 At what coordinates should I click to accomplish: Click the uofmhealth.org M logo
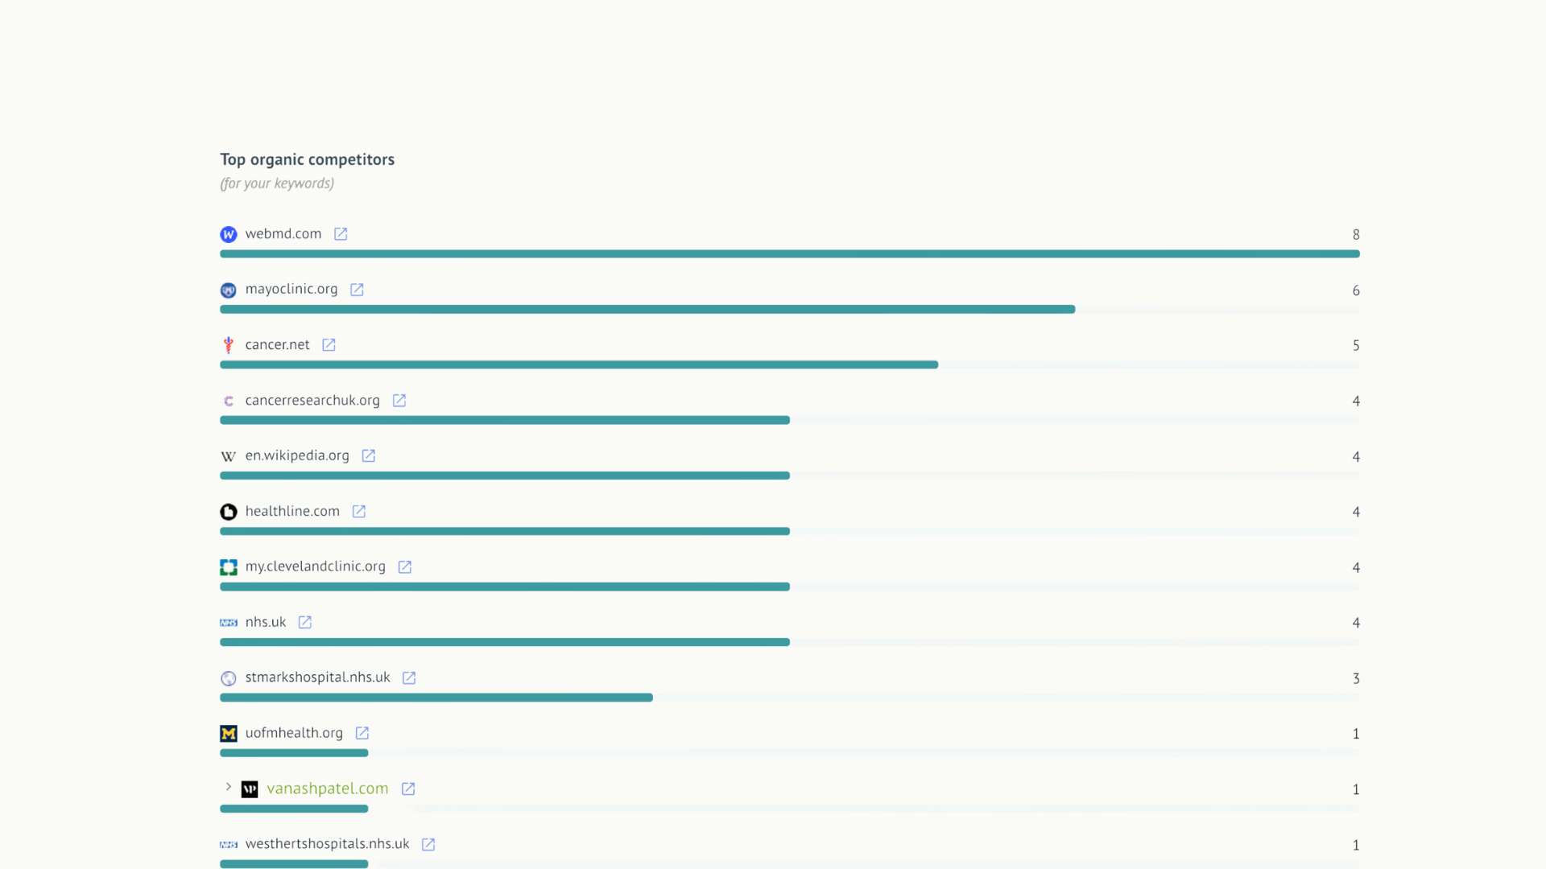click(229, 734)
